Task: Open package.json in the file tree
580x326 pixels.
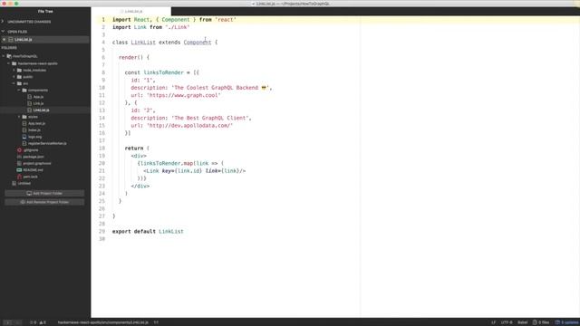Action: [34, 157]
